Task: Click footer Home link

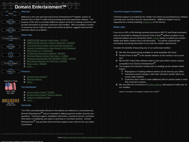Action: [x=60, y=138]
